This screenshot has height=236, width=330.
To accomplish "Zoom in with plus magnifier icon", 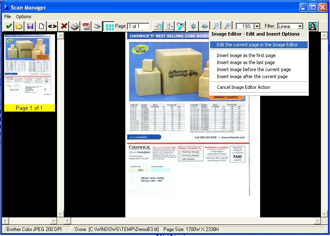I will [x=227, y=26].
